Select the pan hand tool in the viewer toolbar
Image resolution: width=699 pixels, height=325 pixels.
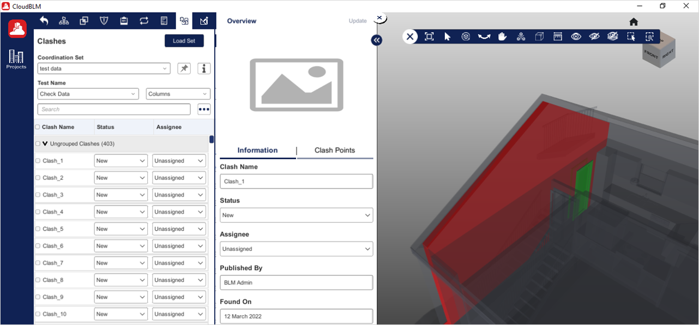[x=502, y=37]
